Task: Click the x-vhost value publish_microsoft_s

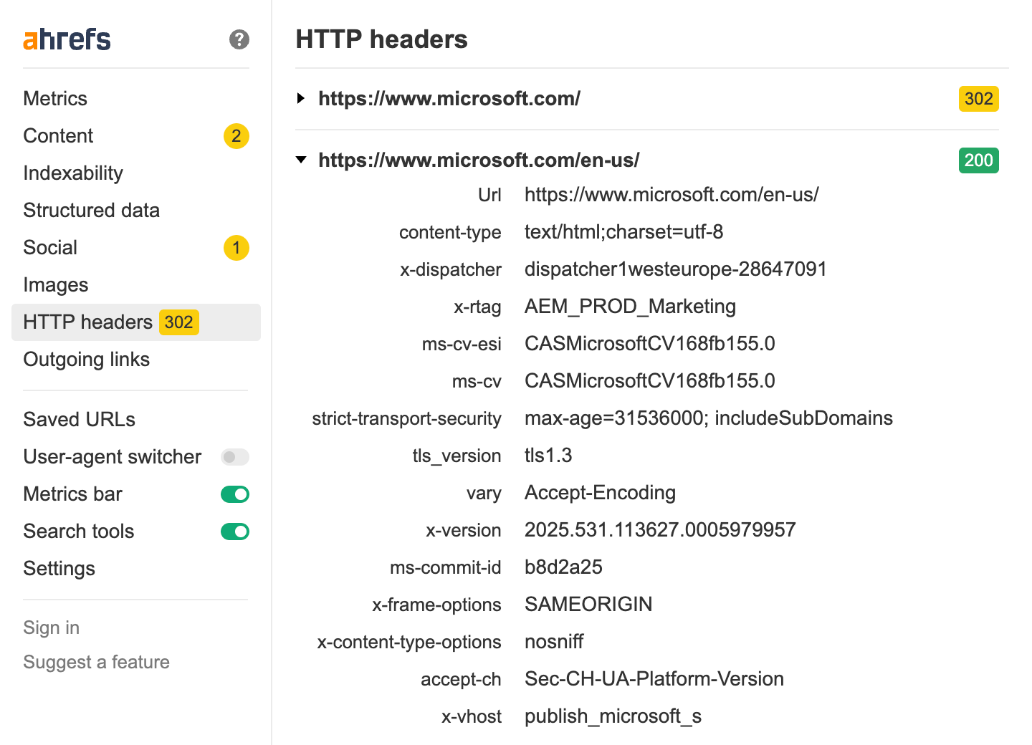Action: tap(613, 716)
